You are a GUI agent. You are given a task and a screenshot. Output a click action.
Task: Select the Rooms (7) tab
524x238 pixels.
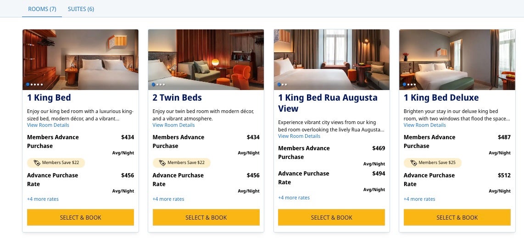pyautogui.click(x=42, y=9)
